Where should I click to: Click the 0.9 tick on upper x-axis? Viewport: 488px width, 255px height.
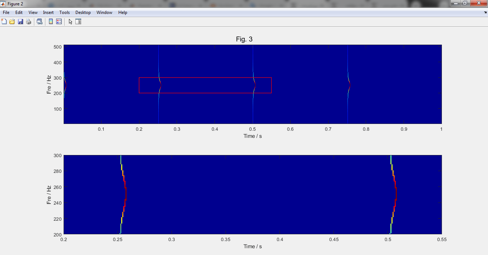click(404, 129)
